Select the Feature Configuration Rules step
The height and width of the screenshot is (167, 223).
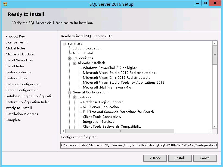click(x=27, y=102)
